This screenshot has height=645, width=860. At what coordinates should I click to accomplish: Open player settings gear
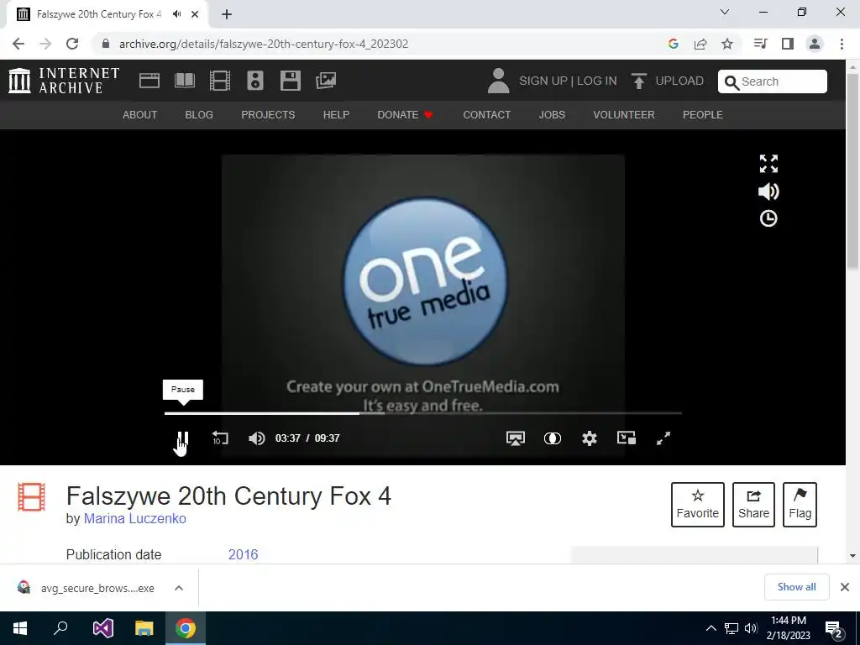(589, 438)
